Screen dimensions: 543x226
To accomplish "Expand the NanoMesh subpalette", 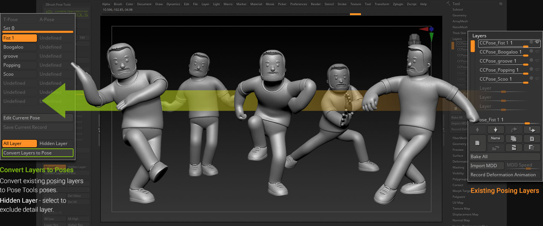I will coord(460,27).
